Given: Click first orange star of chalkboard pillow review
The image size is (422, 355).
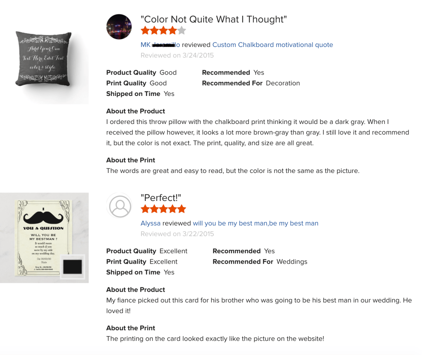Looking at the screenshot, I should coord(145,30).
